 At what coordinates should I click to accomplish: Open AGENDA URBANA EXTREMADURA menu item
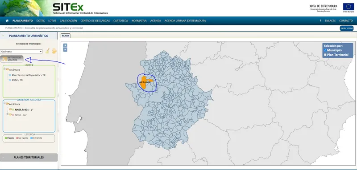pos(185,20)
